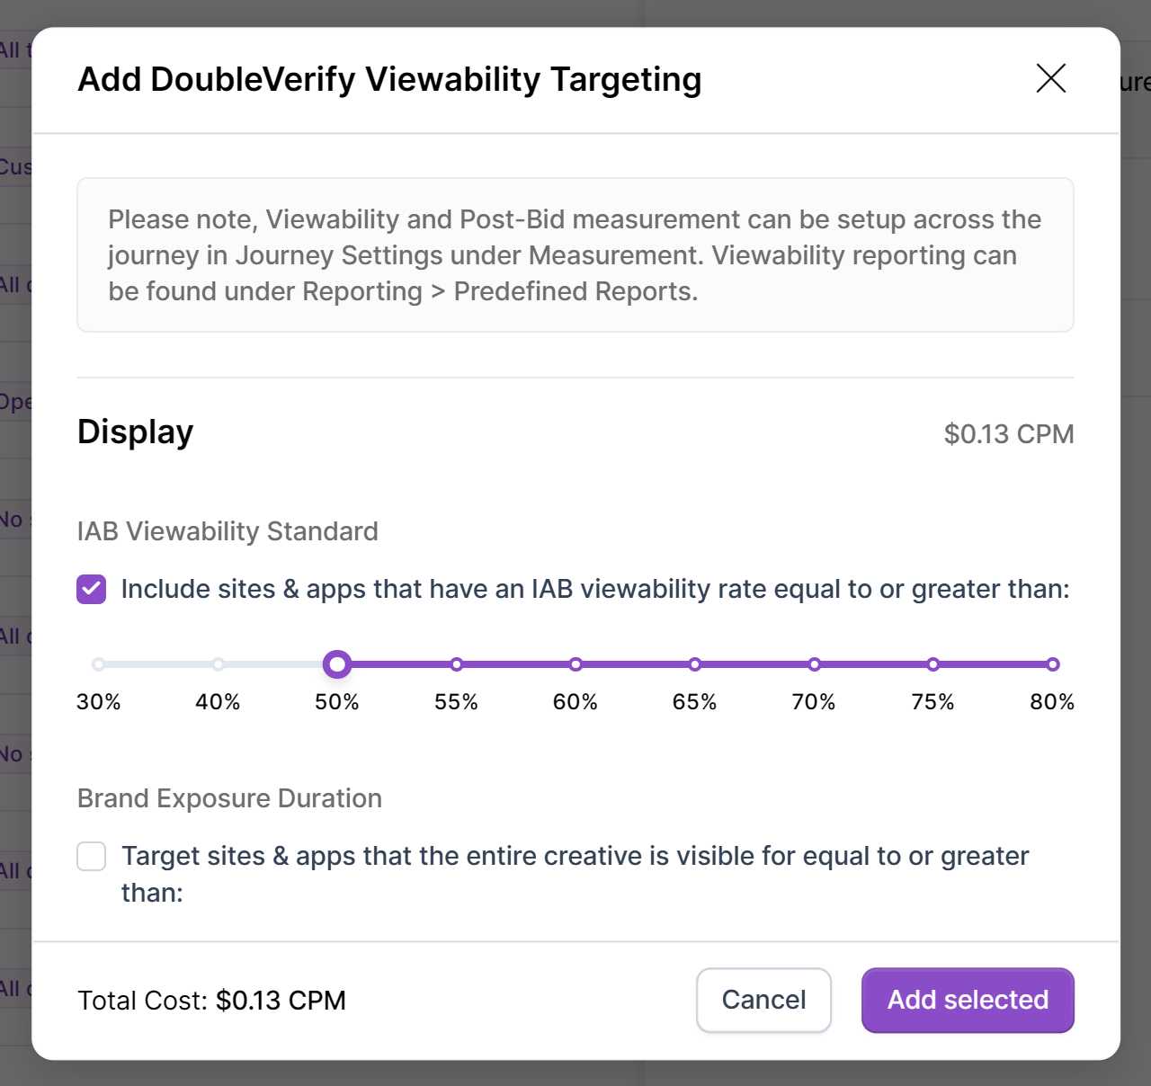Click the 'Include sites & apps' IAB label text
Screen dimensions: 1151x1086
pyautogui.click(x=594, y=590)
